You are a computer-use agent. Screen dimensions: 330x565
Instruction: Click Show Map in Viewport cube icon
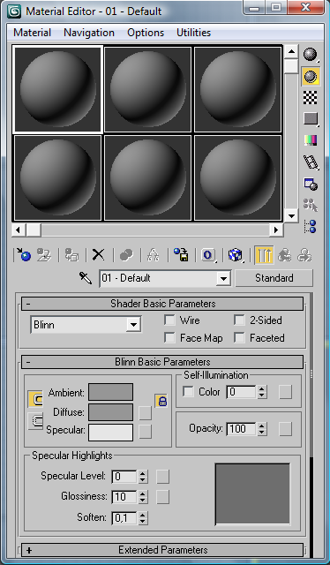236,255
